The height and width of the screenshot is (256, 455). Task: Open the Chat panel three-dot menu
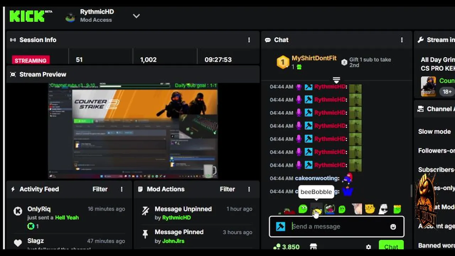coord(402,40)
